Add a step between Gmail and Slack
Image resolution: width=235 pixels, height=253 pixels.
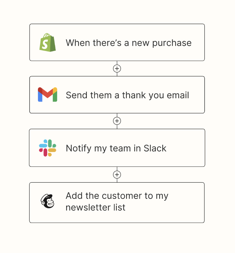pyautogui.click(x=117, y=121)
